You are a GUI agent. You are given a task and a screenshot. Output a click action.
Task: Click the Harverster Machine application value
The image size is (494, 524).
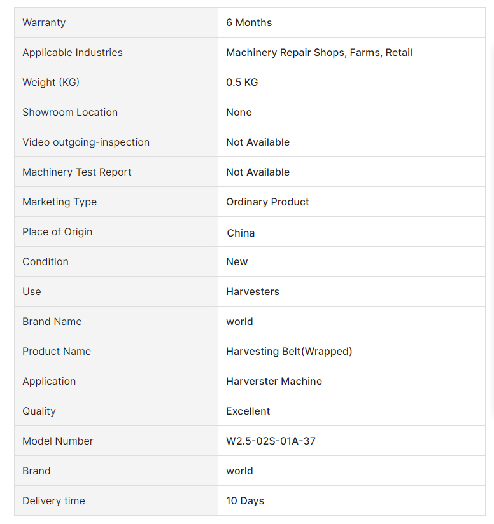[274, 381]
